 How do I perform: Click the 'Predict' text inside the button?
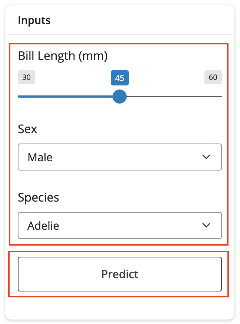(120, 274)
